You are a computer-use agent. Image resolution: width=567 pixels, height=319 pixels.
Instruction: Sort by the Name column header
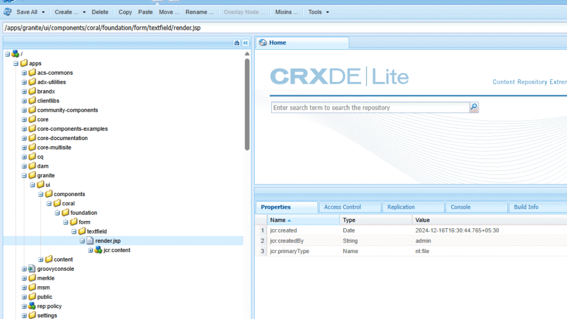coord(303,220)
